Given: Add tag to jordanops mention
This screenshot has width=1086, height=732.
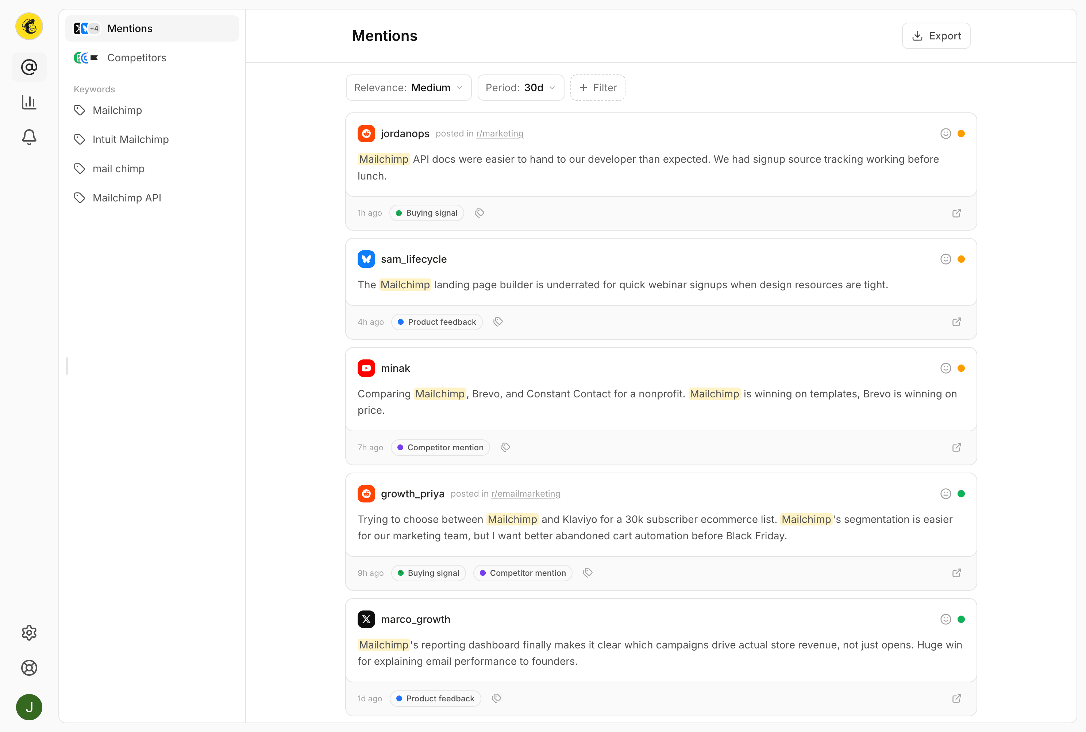Looking at the screenshot, I should point(480,213).
